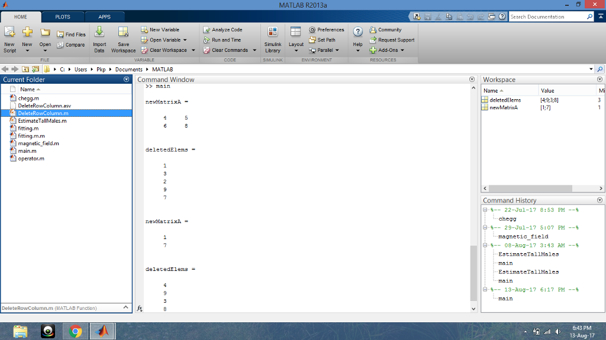Click Request Support
Screen dimensions: 606x340
[392, 40]
